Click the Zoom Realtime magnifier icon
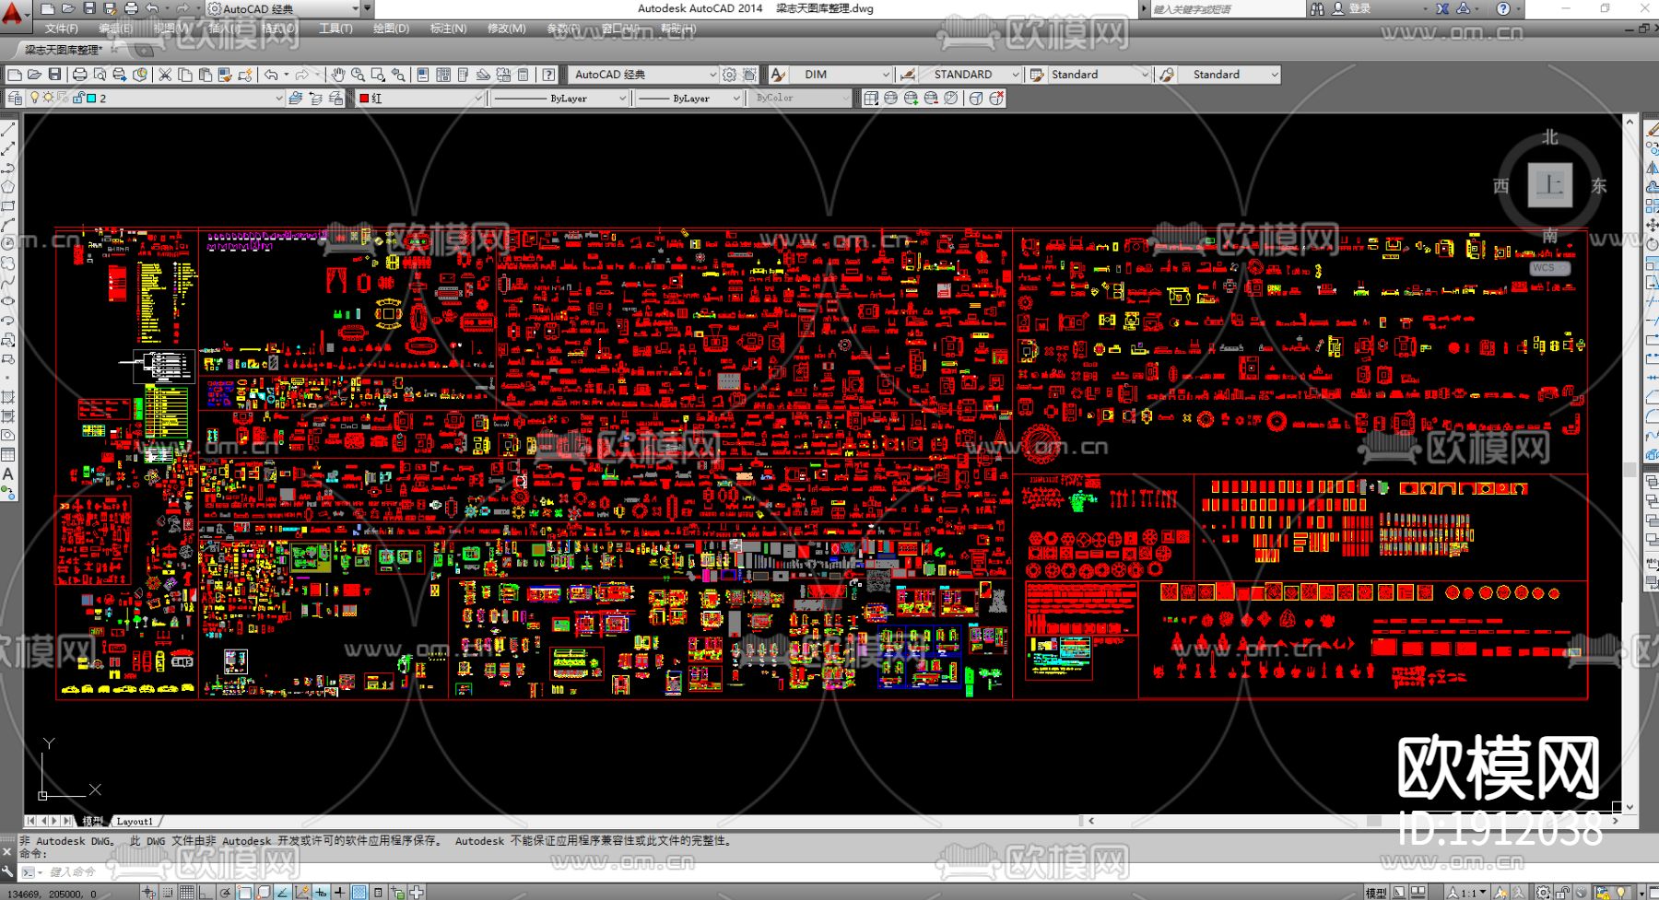The height and width of the screenshot is (900, 1659). pyautogui.click(x=358, y=75)
